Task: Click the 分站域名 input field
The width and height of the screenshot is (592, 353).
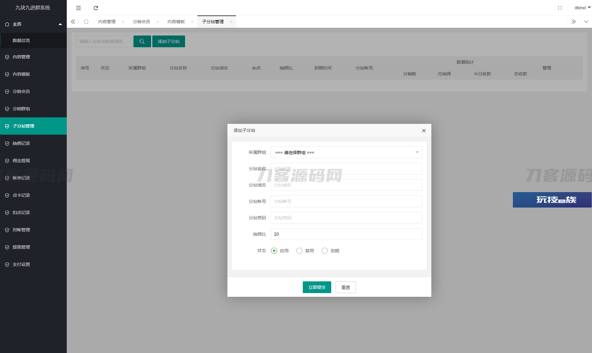Action: click(x=346, y=185)
